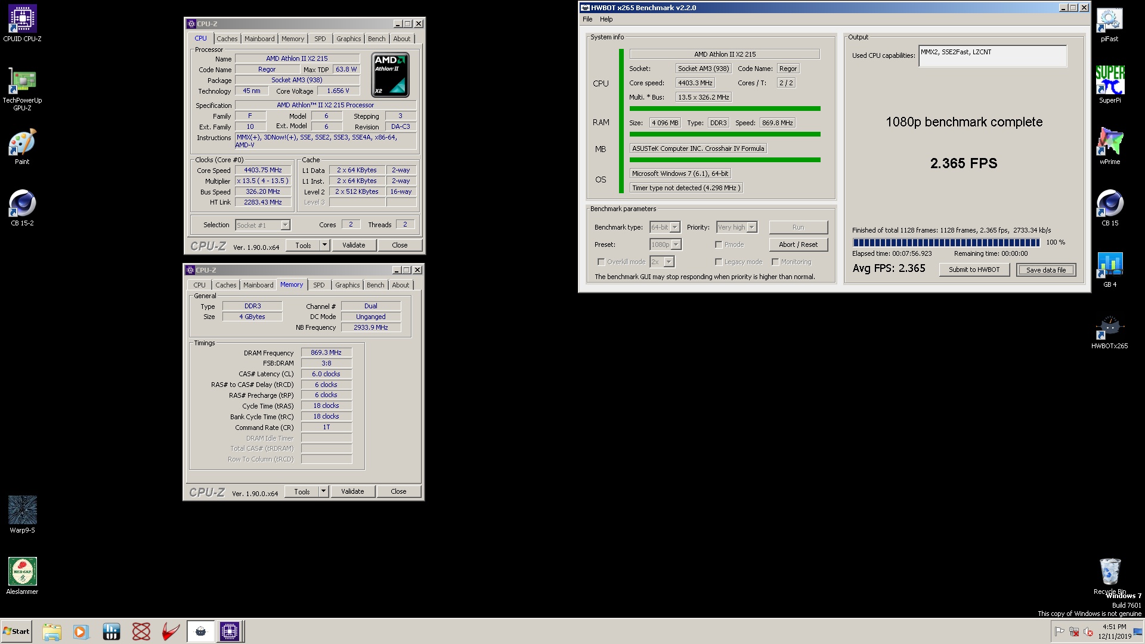Switch to Graphics tab in lower CPU-Z
This screenshot has width=1145, height=644.
coord(347,285)
